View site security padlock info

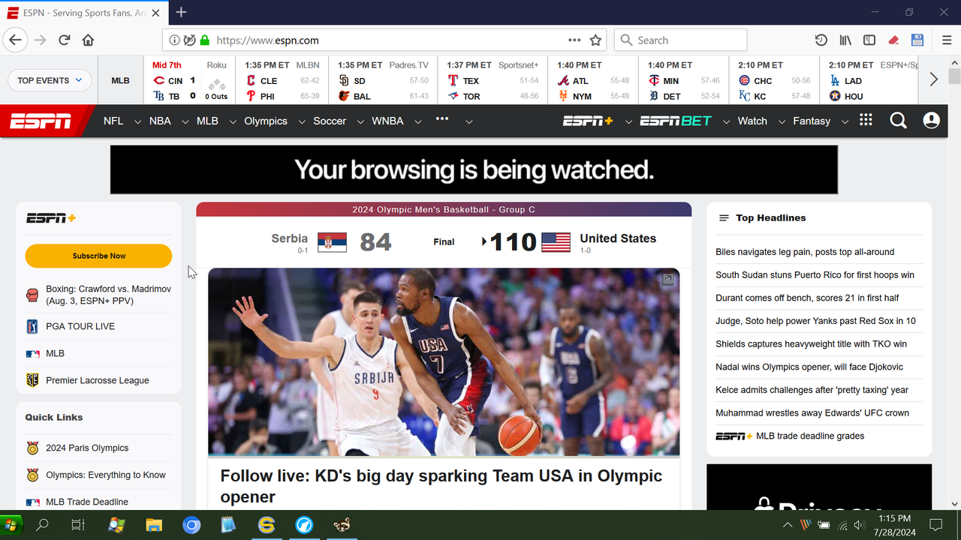pyautogui.click(x=205, y=40)
